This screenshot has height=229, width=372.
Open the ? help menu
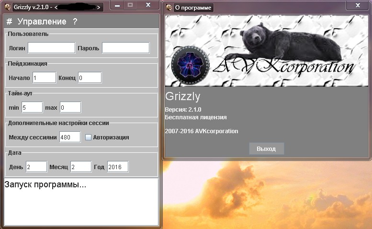click(75, 22)
